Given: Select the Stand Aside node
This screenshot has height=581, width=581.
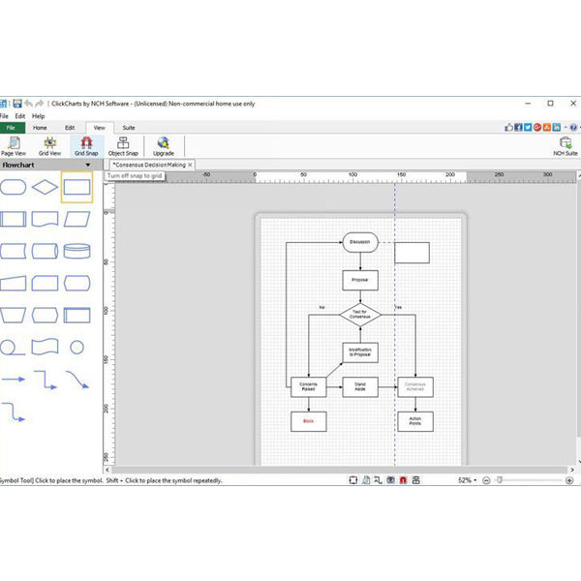Looking at the screenshot, I should pyautogui.click(x=360, y=386).
